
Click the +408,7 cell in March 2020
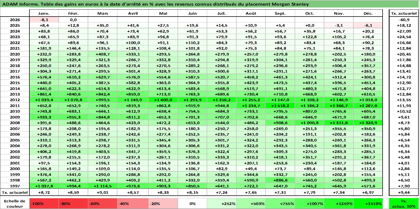pyautogui.click(x=103, y=54)
